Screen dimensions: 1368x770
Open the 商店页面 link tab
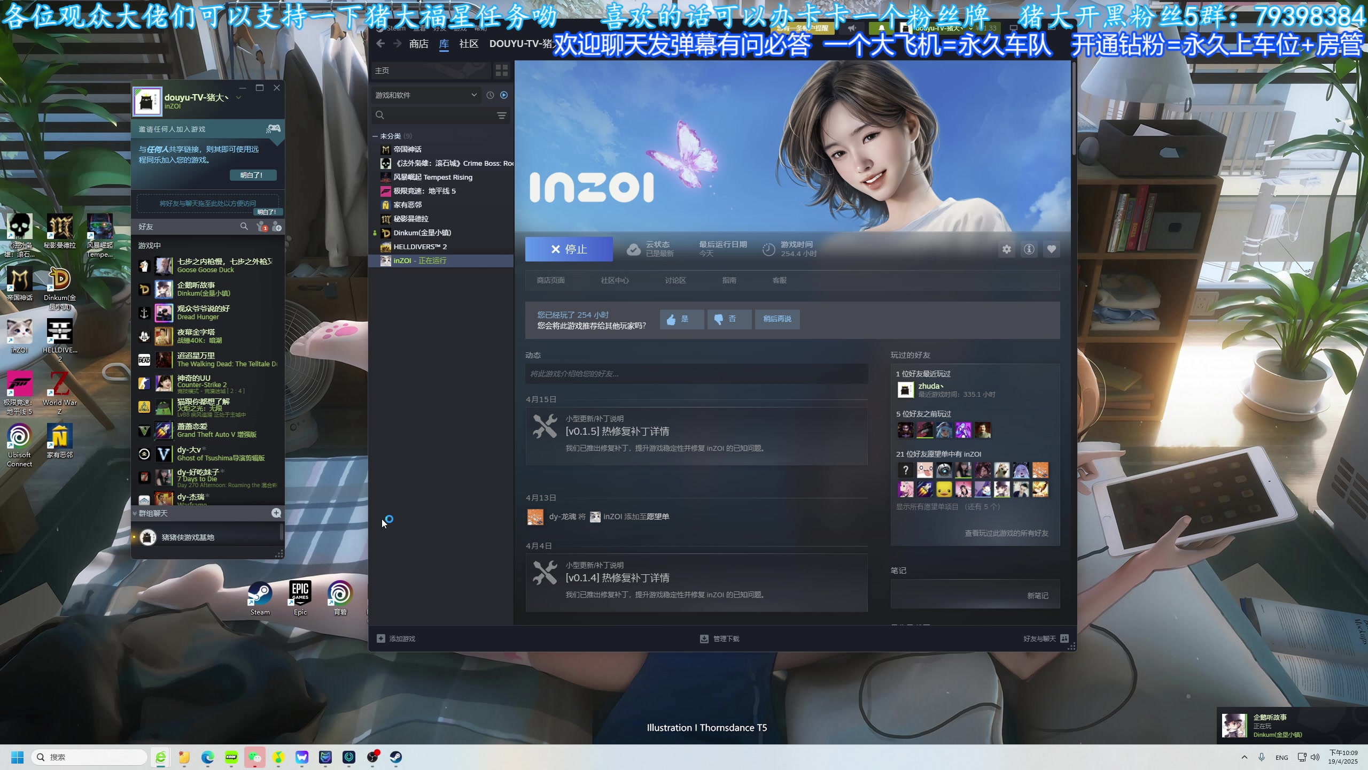[551, 280]
